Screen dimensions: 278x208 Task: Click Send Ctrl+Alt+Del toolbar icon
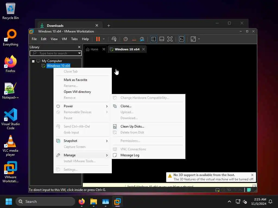coord(114,39)
